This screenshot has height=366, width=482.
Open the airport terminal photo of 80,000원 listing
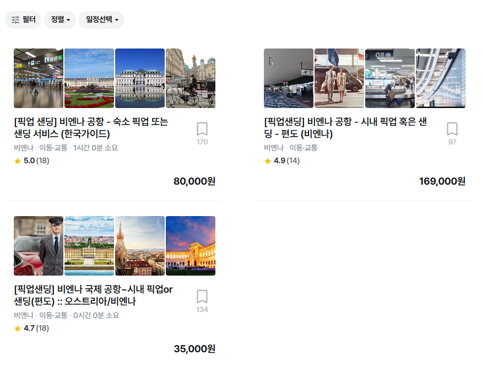tap(39, 78)
